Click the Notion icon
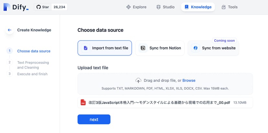Viewport: 268px width, 133px height. 143,48
